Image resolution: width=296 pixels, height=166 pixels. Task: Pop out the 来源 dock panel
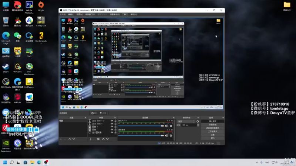pyautogui.click(x=115, y=118)
